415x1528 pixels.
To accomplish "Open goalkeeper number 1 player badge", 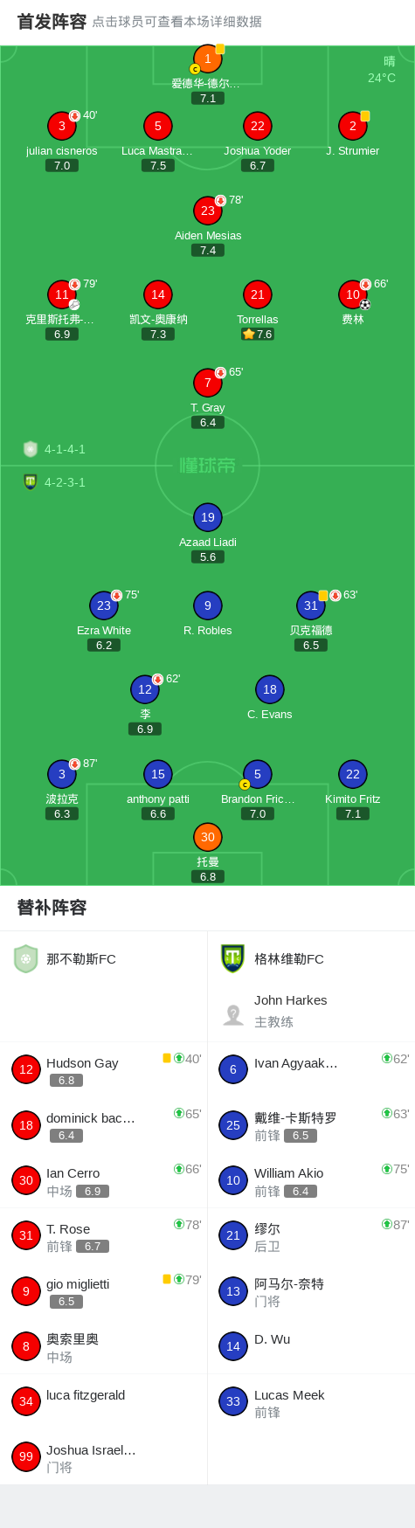I will (208, 59).
